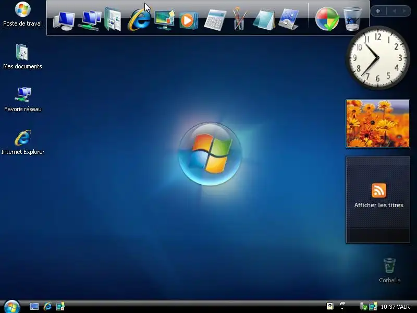Click the analog clock gadget
The width and height of the screenshot is (417, 313).
tap(377, 57)
